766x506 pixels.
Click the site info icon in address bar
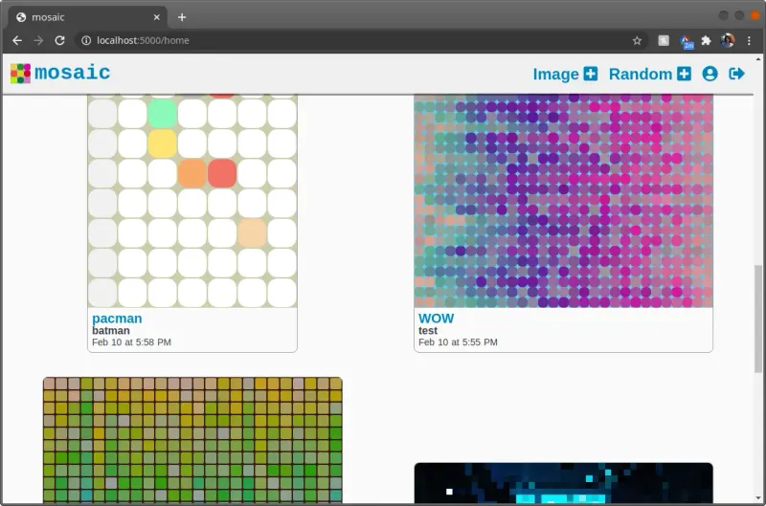click(86, 41)
